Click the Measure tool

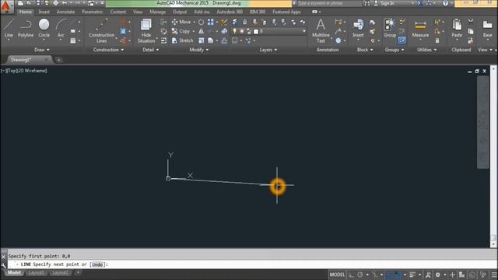[420, 29]
